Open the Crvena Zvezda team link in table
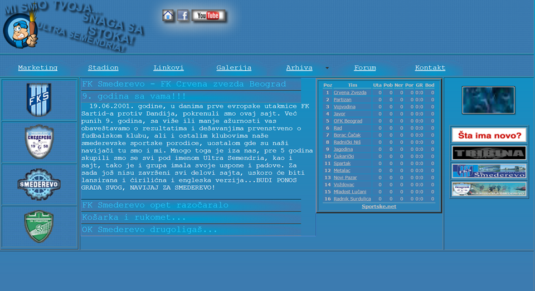This screenshot has height=291, width=535. click(x=350, y=92)
